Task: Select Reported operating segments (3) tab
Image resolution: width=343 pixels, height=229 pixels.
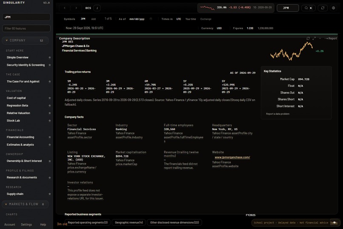Action: click(88, 223)
